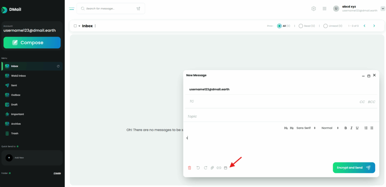The image size is (386, 187).
Task: Tick the select-all checkbox beside Inbox
Action: click(75, 26)
